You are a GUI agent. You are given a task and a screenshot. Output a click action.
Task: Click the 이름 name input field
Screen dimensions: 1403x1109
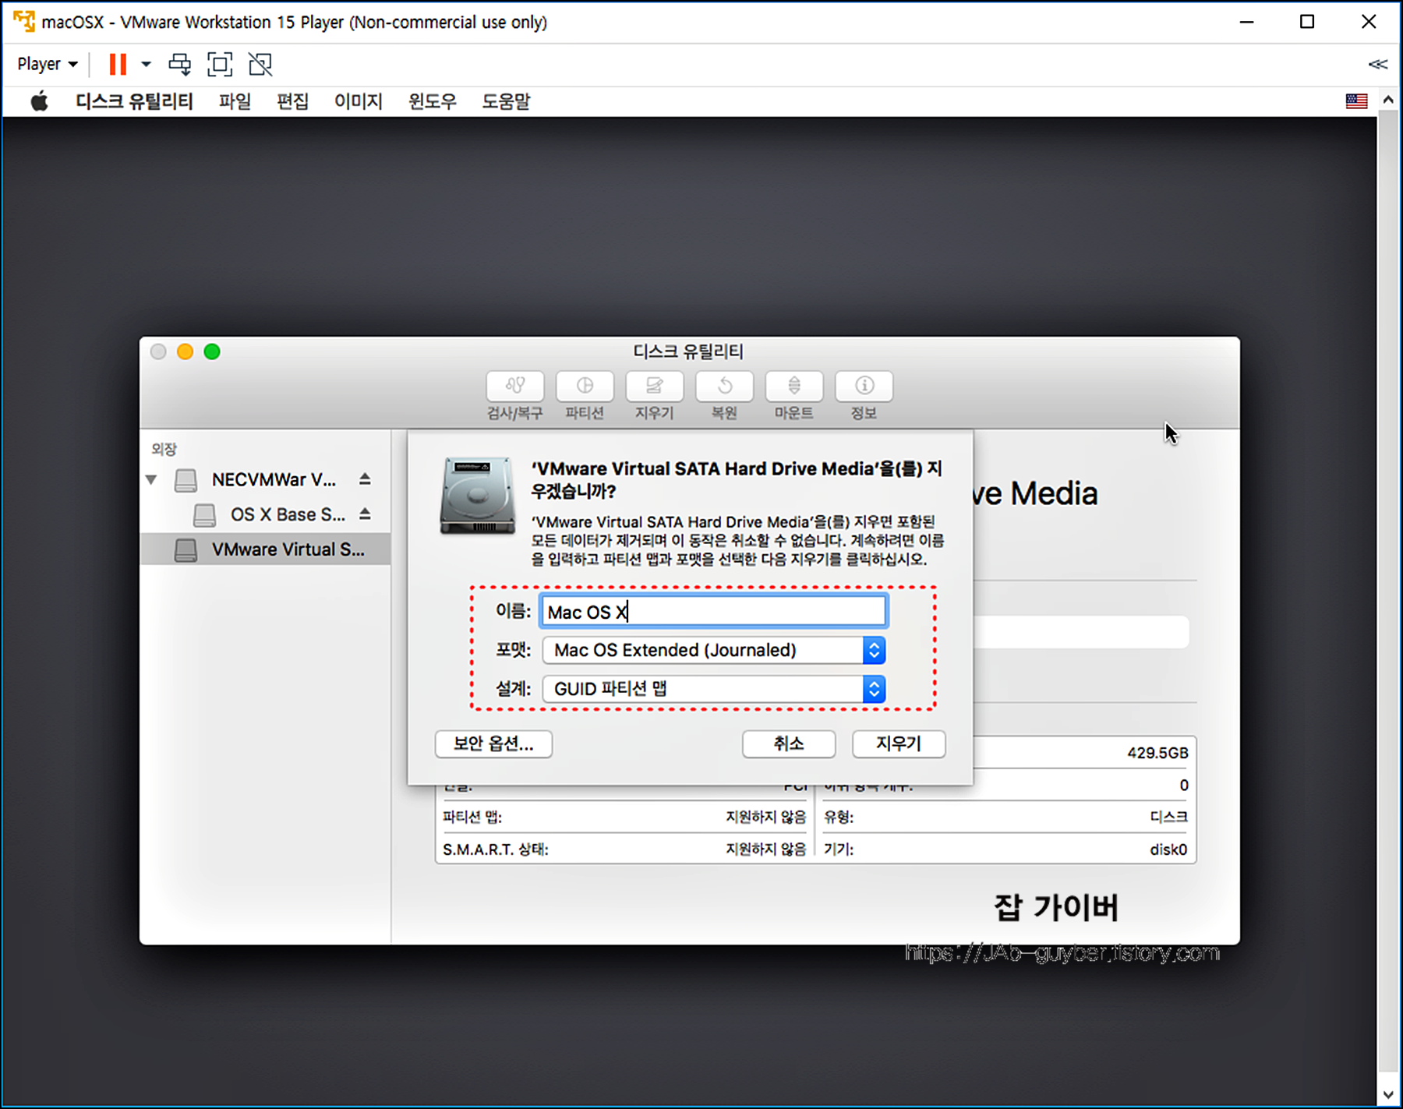(x=714, y=611)
